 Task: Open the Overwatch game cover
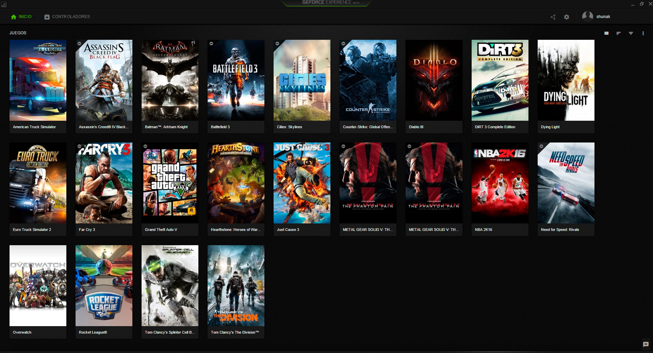[38, 286]
